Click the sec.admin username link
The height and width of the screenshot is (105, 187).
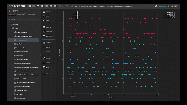click(x=162, y=6)
